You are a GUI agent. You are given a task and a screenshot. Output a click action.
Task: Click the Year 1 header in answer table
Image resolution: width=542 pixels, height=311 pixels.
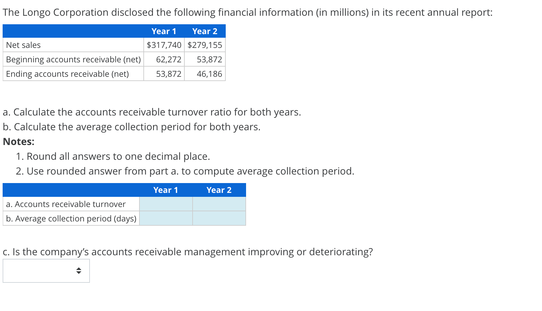point(166,190)
